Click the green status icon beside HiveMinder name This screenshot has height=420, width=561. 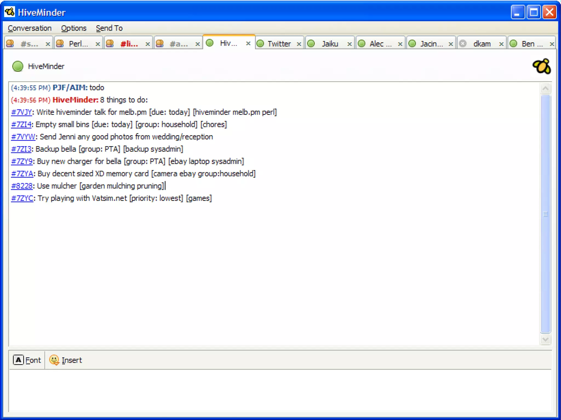coord(18,66)
